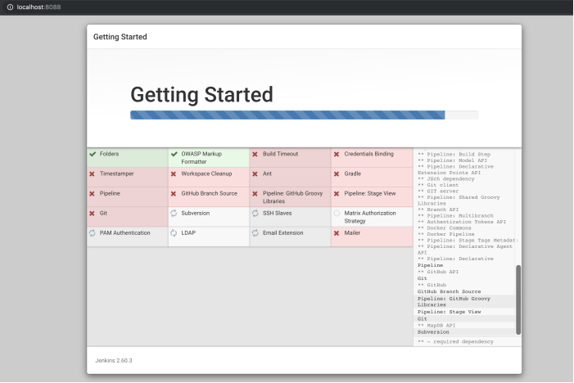The width and height of the screenshot is (574, 383).
Task: Click the red X beside Workspace Cleanup
Action: (x=174, y=174)
